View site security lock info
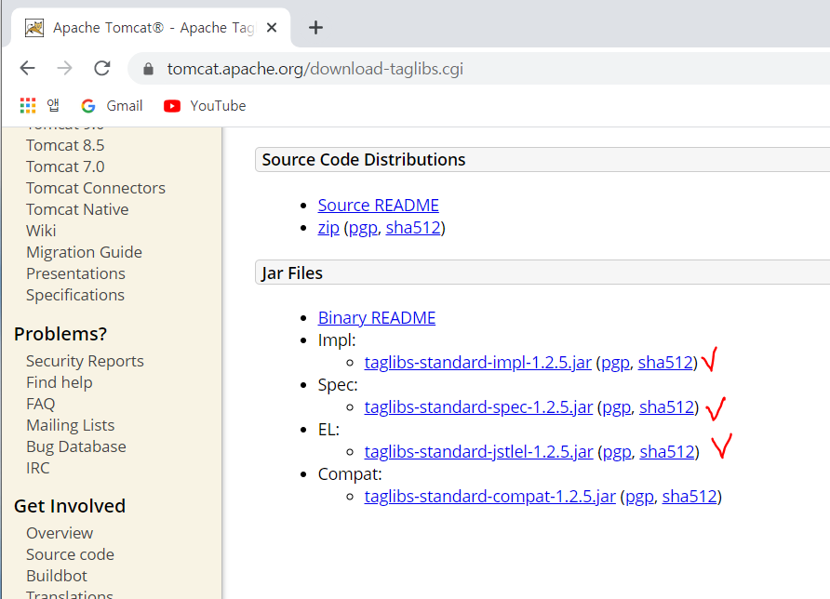830x599 pixels. point(148,69)
